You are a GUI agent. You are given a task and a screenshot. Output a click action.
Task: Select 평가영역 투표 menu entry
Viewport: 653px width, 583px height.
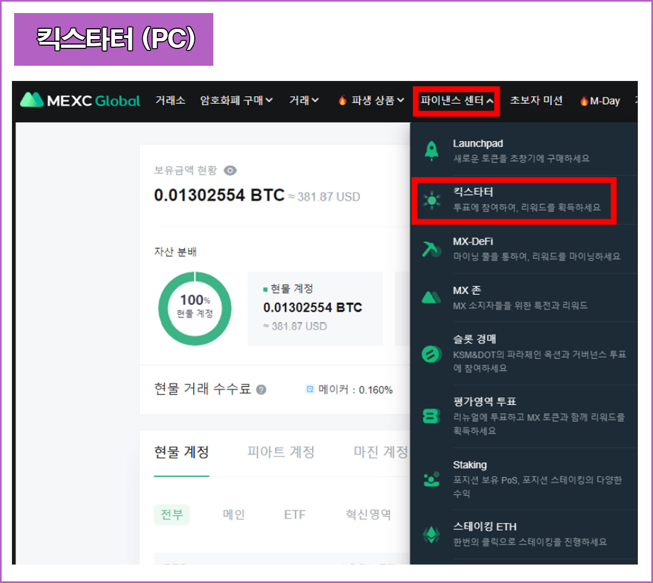click(x=524, y=416)
